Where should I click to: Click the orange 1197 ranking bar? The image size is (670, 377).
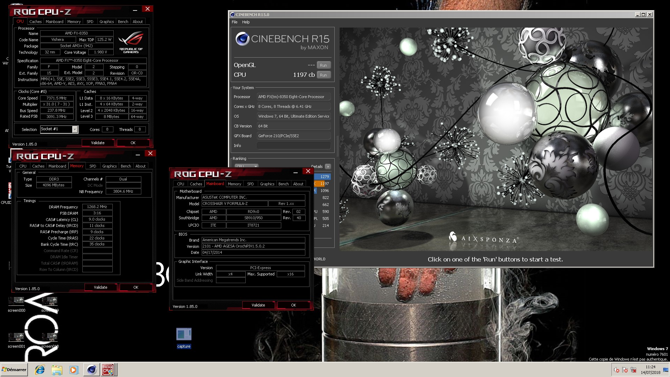tap(322, 184)
